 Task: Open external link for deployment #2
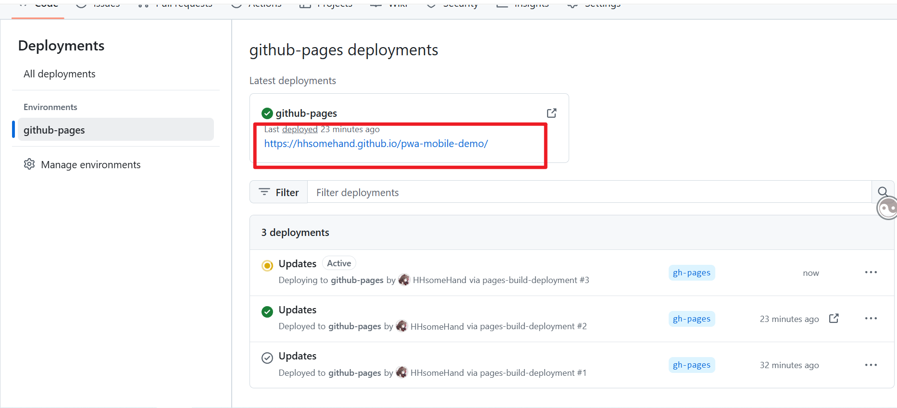tap(834, 319)
